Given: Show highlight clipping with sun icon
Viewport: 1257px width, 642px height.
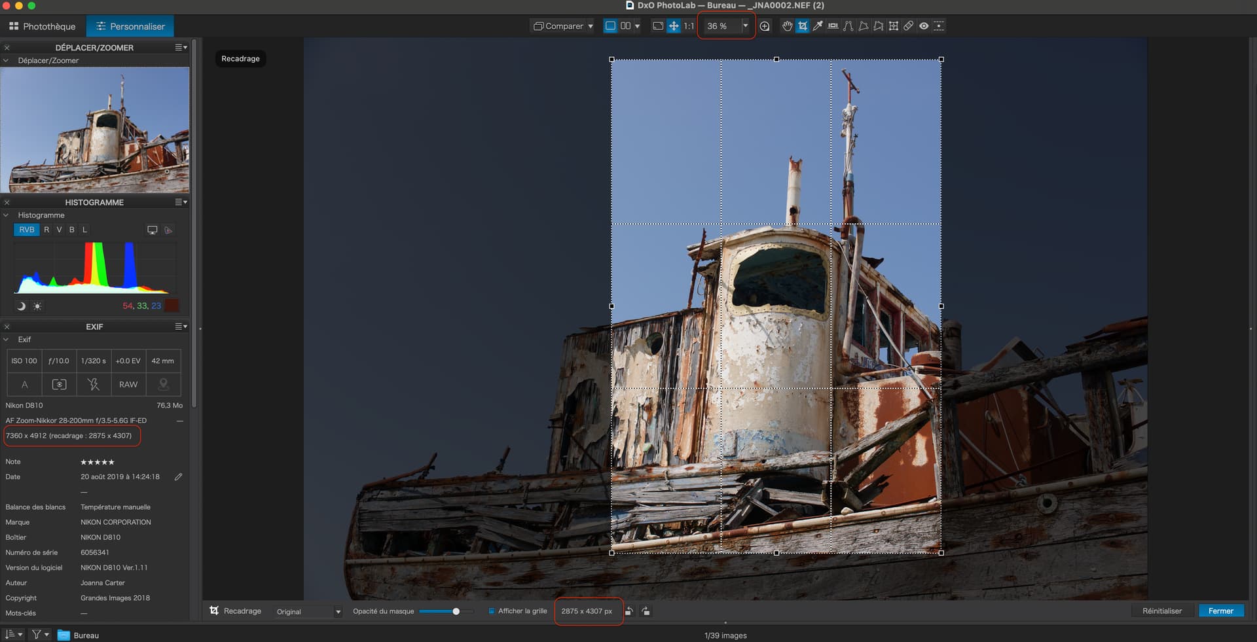Looking at the screenshot, I should pos(37,306).
